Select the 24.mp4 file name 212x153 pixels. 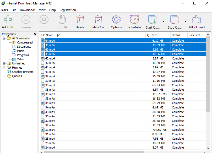coord(50,147)
